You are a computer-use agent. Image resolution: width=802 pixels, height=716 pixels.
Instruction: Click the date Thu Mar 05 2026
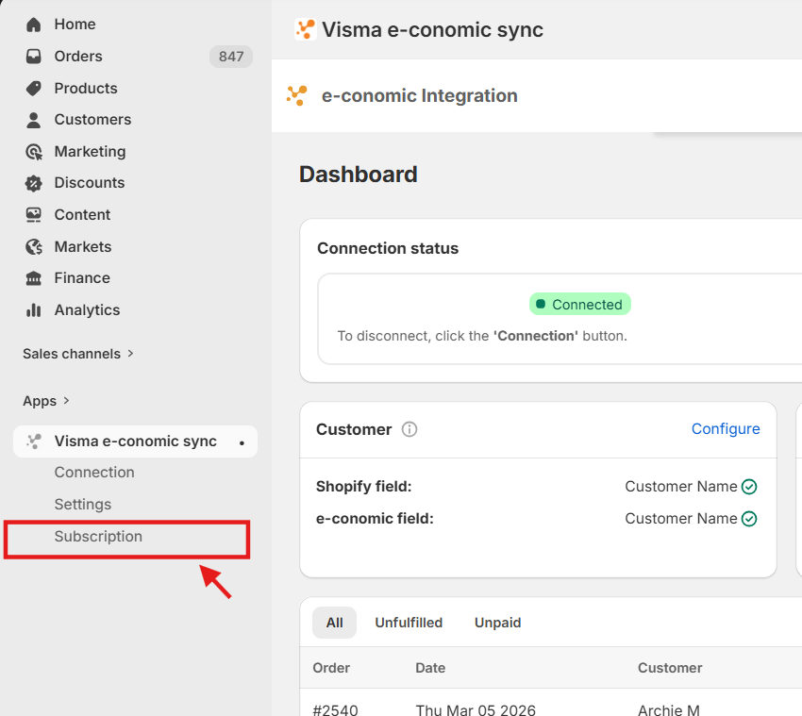[x=476, y=709]
